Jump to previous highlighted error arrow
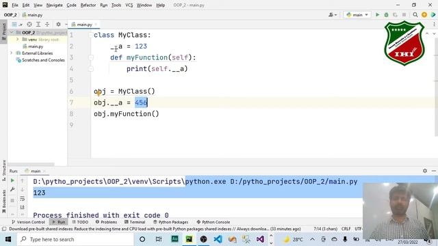The image size is (438, 246). (x=427, y=33)
